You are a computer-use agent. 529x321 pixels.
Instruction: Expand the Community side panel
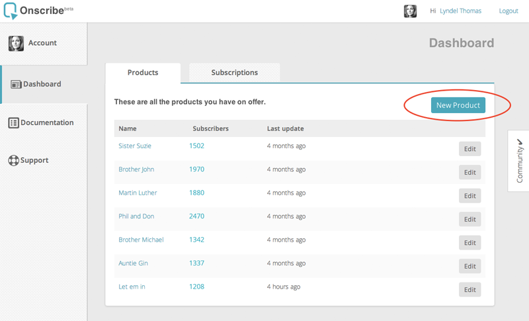pyautogui.click(x=518, y=161)
